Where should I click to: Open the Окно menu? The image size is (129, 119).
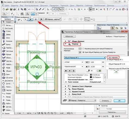[72, 5]
